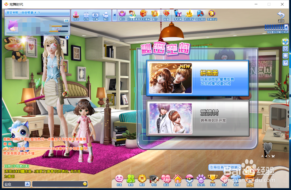Viewport: 291px width, 190px height.
Task: Expand the player panel down arrow
Action: (x=67, y=38)
